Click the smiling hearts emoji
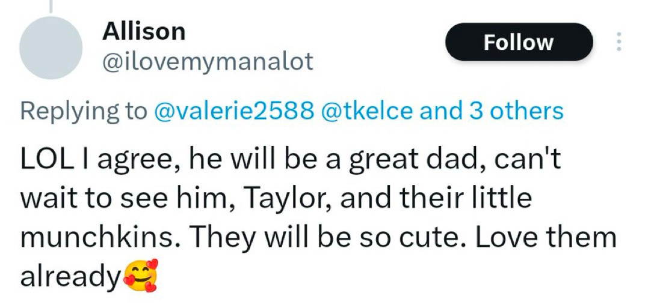This screenshot has width=651, height=305. (x=141, y=275)
